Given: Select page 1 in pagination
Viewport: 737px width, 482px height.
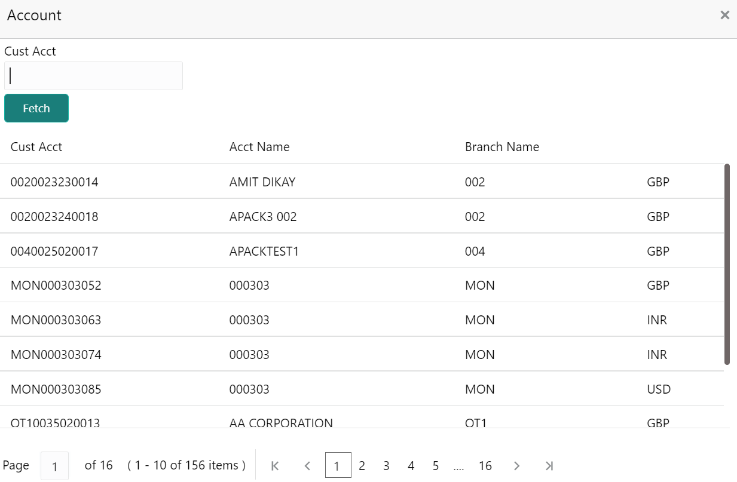Looking at the screenshot, I should [338, 465].
